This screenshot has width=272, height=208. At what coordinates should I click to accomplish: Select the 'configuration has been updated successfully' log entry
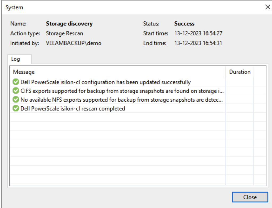point(105,82)
